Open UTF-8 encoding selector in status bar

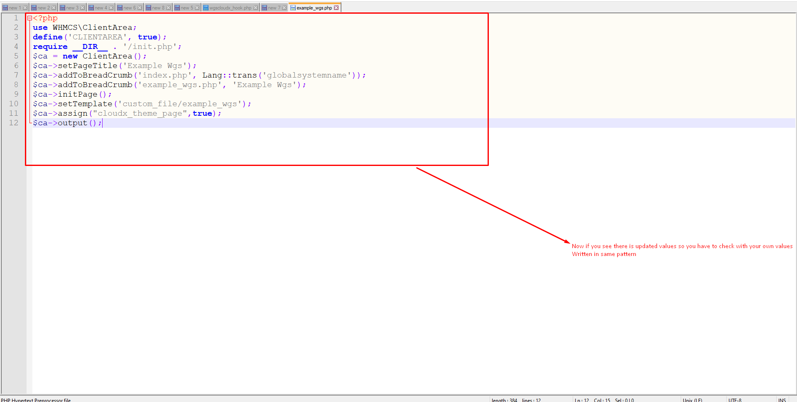tap(735, 400)
